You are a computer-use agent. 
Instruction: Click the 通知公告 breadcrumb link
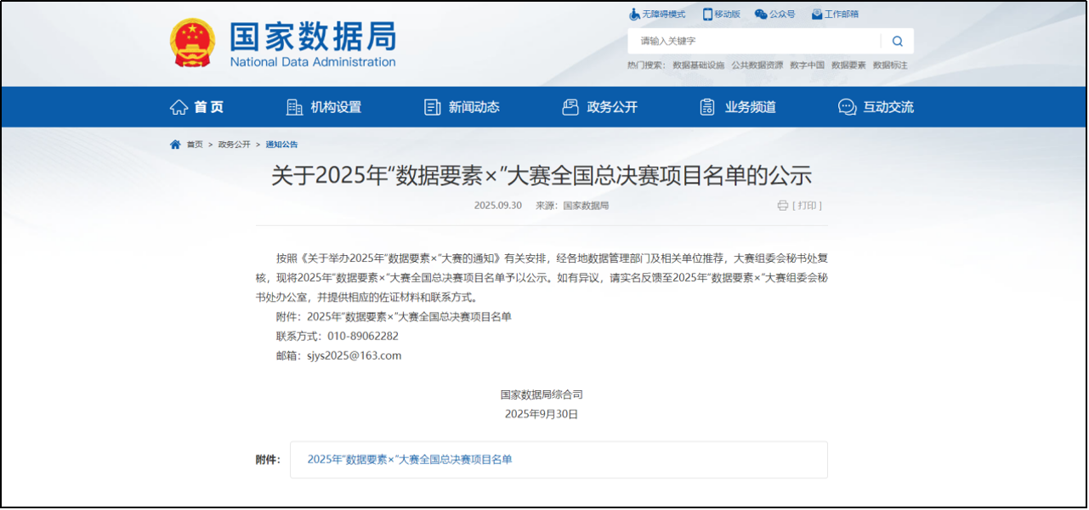(x=281, y=144)
